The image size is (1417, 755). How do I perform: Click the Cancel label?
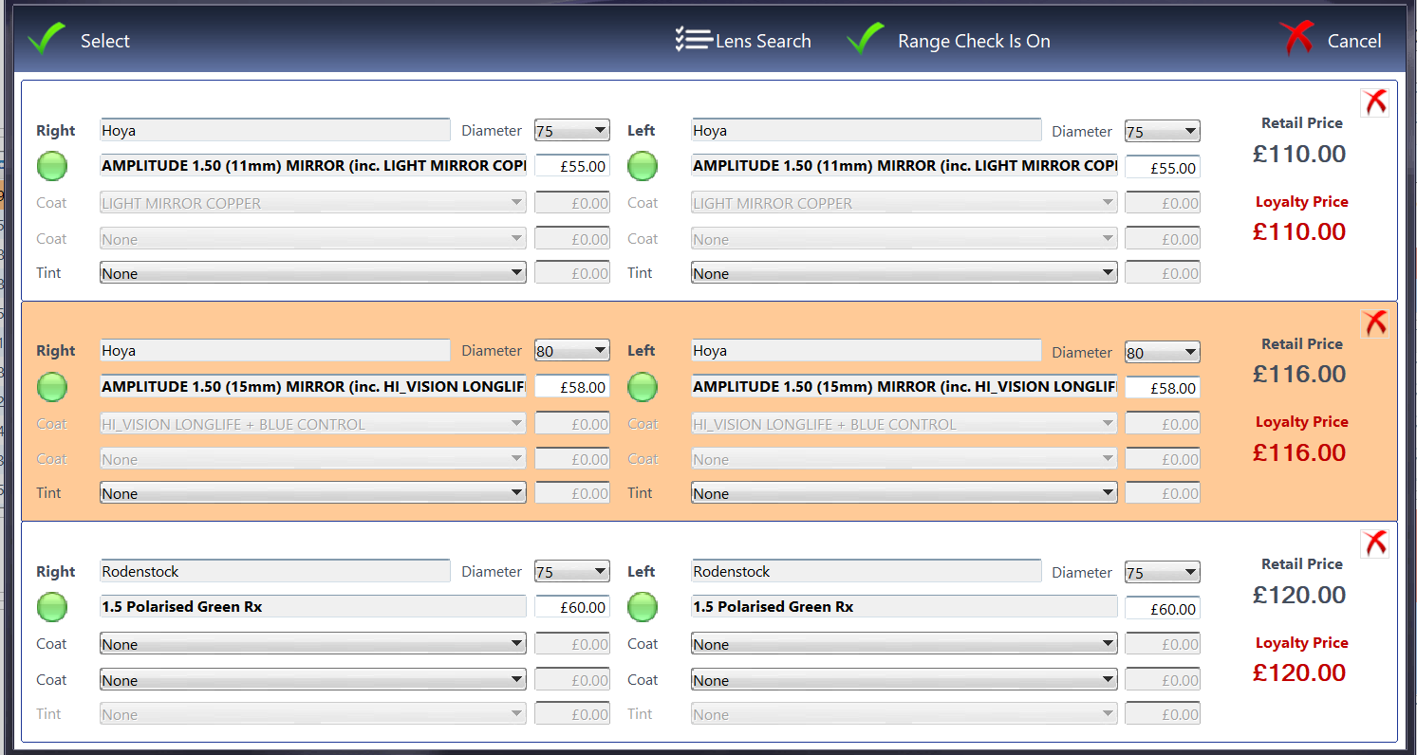pyautogui.click(x=1354, y=41)
